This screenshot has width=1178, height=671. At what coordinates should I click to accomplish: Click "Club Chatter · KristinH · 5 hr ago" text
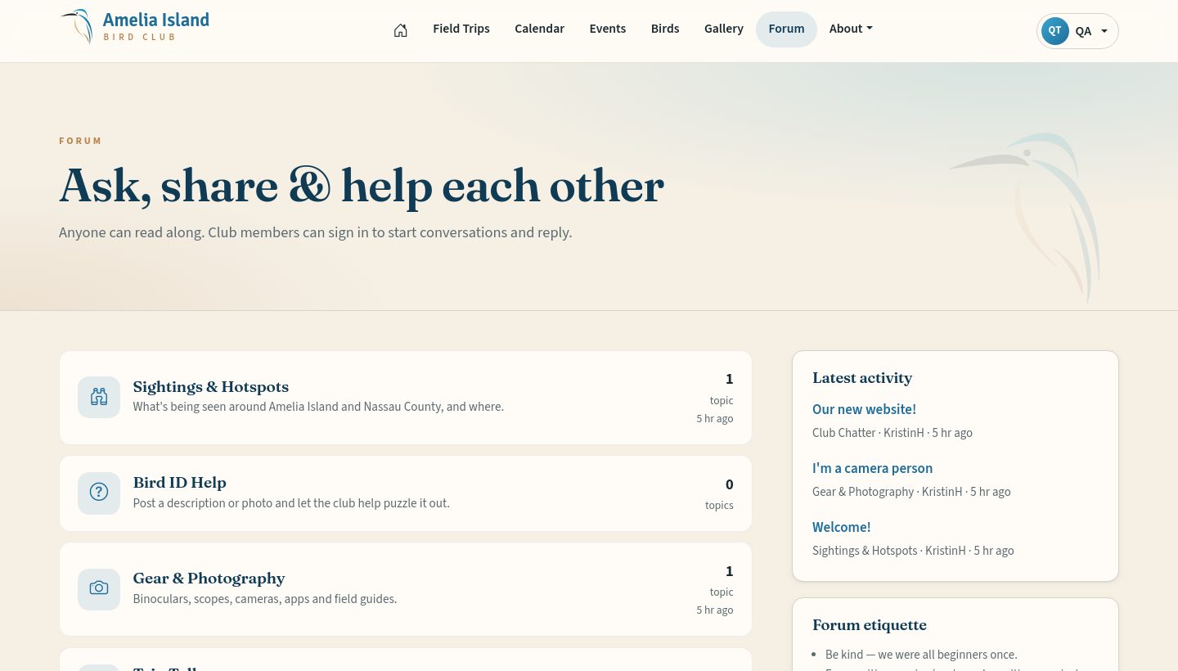point(892,433)
